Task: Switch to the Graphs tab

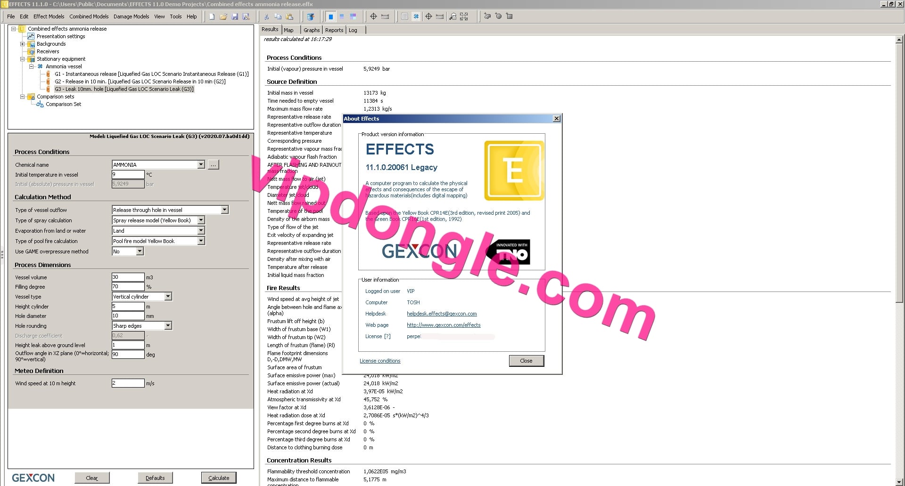Action: (311, 30)
